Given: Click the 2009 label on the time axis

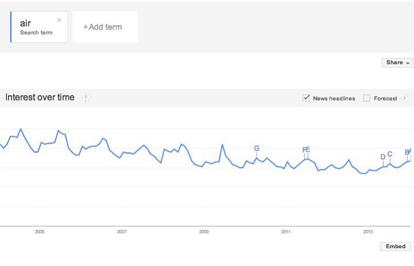Looking at the screenshot, I should point(204,232).
